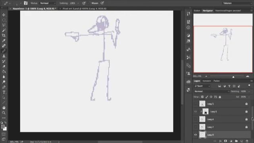Select the Clone Stamp tool
Screen dimensions: 254x143
click(4, 56)
